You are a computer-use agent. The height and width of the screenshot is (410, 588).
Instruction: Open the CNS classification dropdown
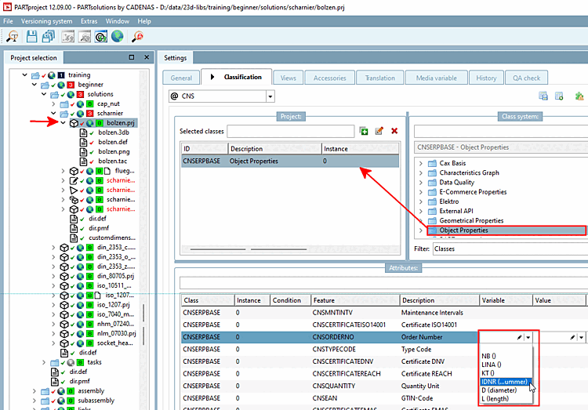click(270, 96)
